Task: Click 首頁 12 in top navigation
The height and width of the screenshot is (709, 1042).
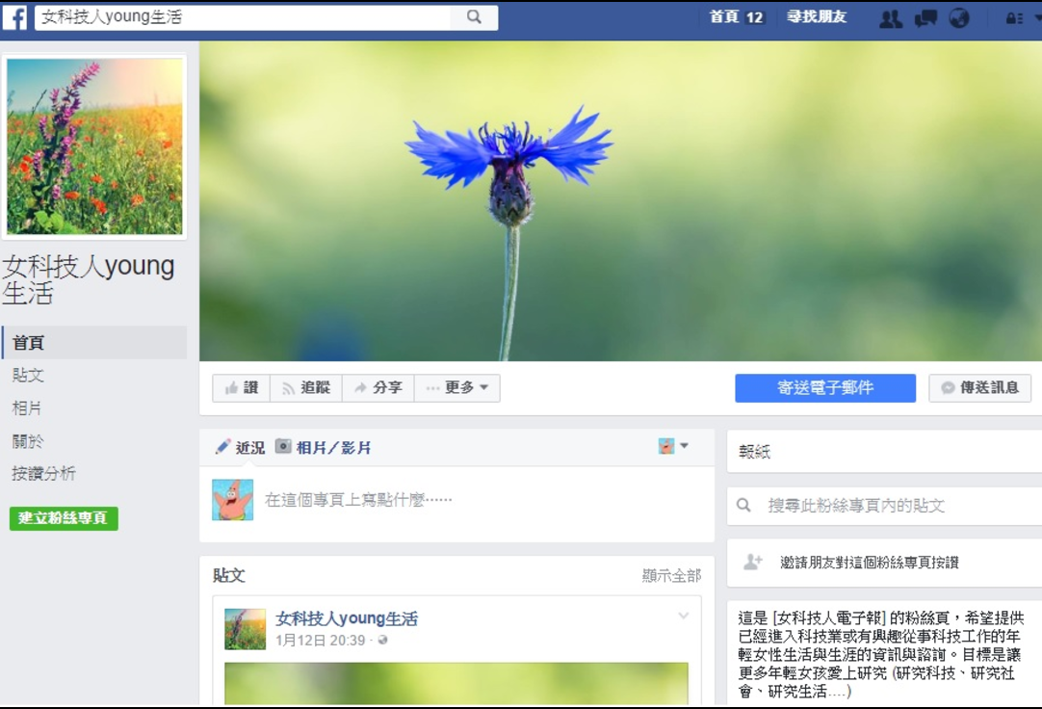Action: pos(736,17)
